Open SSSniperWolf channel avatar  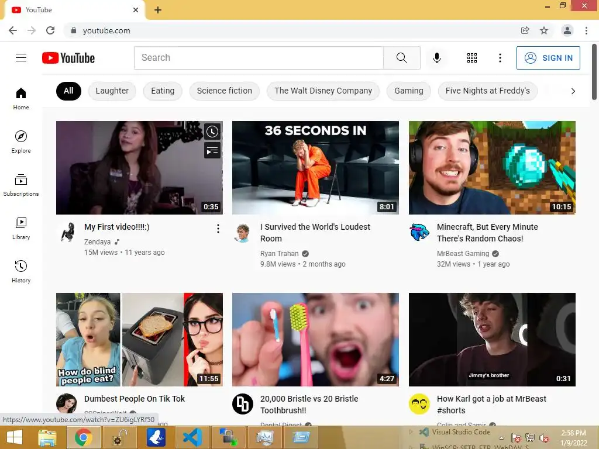coord(67,403)
